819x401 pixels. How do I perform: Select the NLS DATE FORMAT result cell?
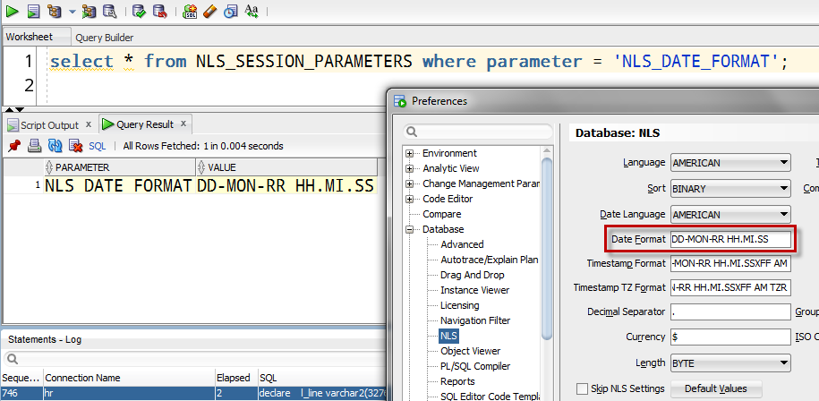click(x=118, y=186)
